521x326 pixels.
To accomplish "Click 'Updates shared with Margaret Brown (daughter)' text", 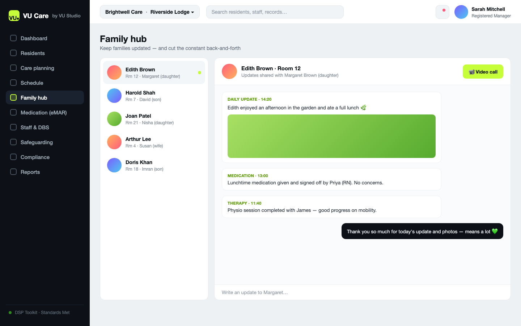I will pyautogui.click(x=290, y=75).
